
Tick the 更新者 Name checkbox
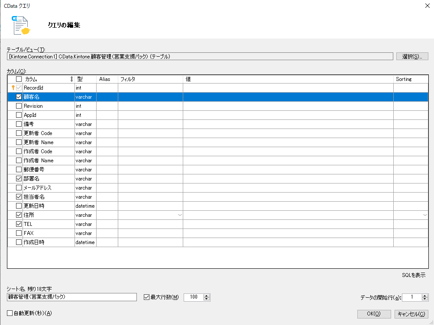19,142
